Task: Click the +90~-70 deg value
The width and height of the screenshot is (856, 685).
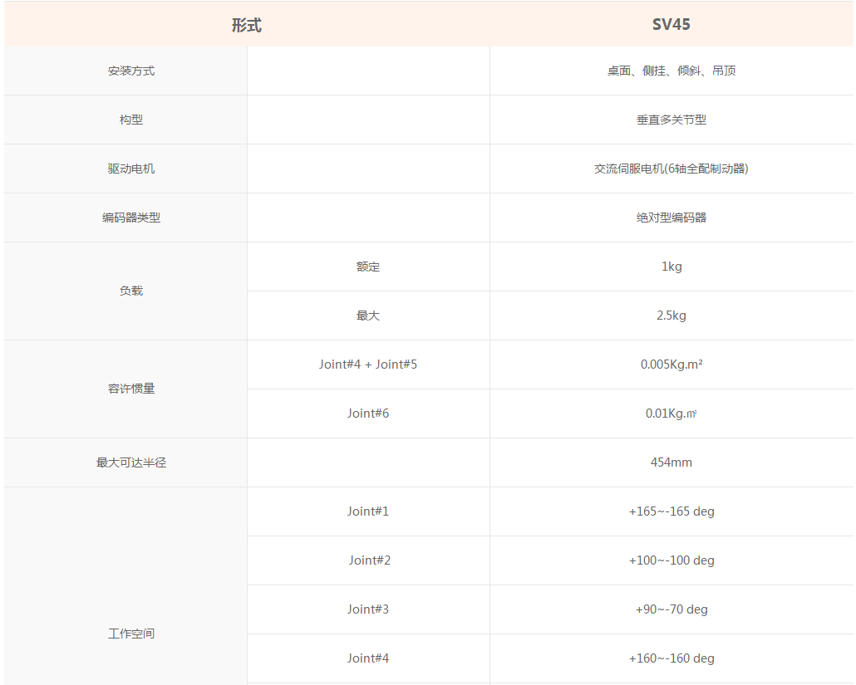Action: pyautogui.click(x=672, y=609)
